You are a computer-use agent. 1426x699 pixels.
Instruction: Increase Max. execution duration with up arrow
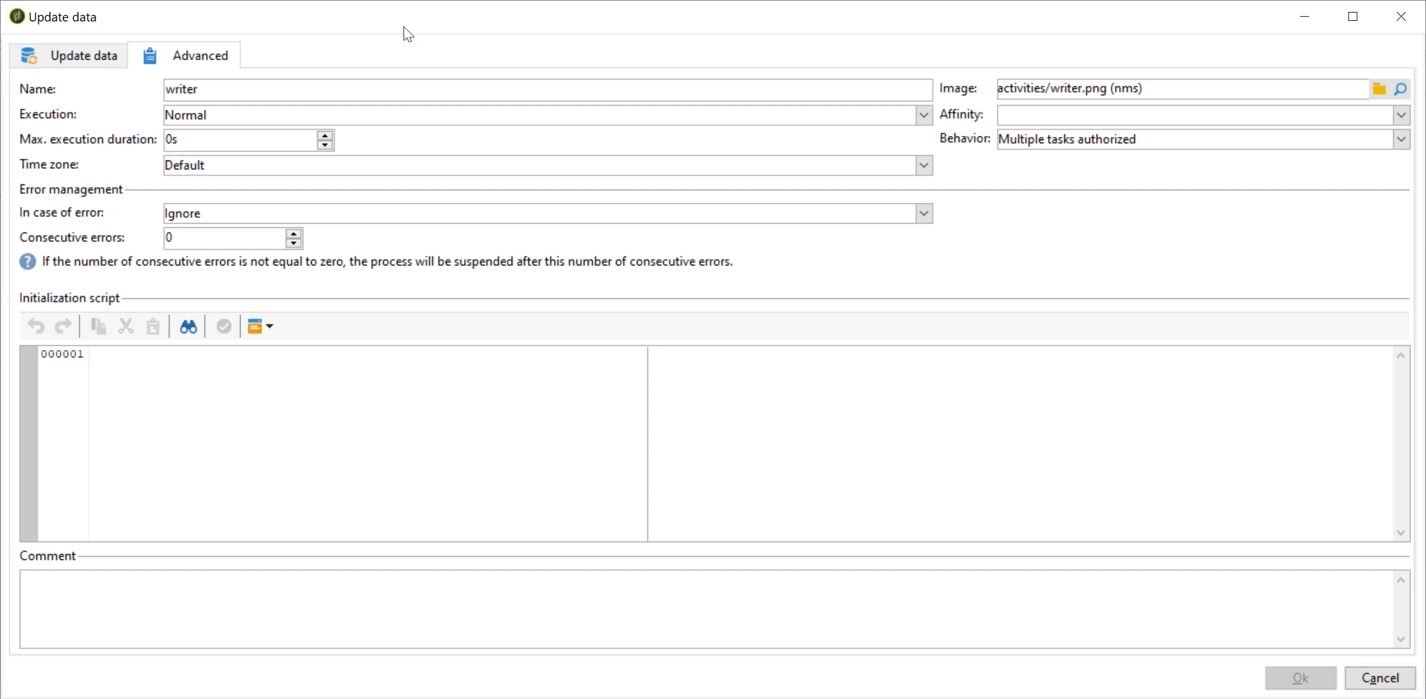(325, 135)
